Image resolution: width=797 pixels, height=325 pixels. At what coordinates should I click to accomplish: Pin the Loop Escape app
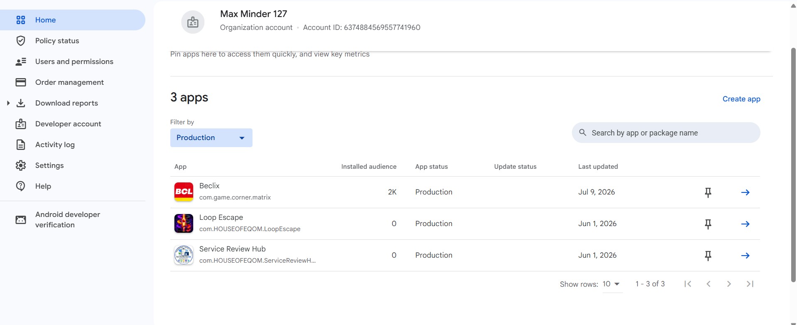(x=708, y=224)
